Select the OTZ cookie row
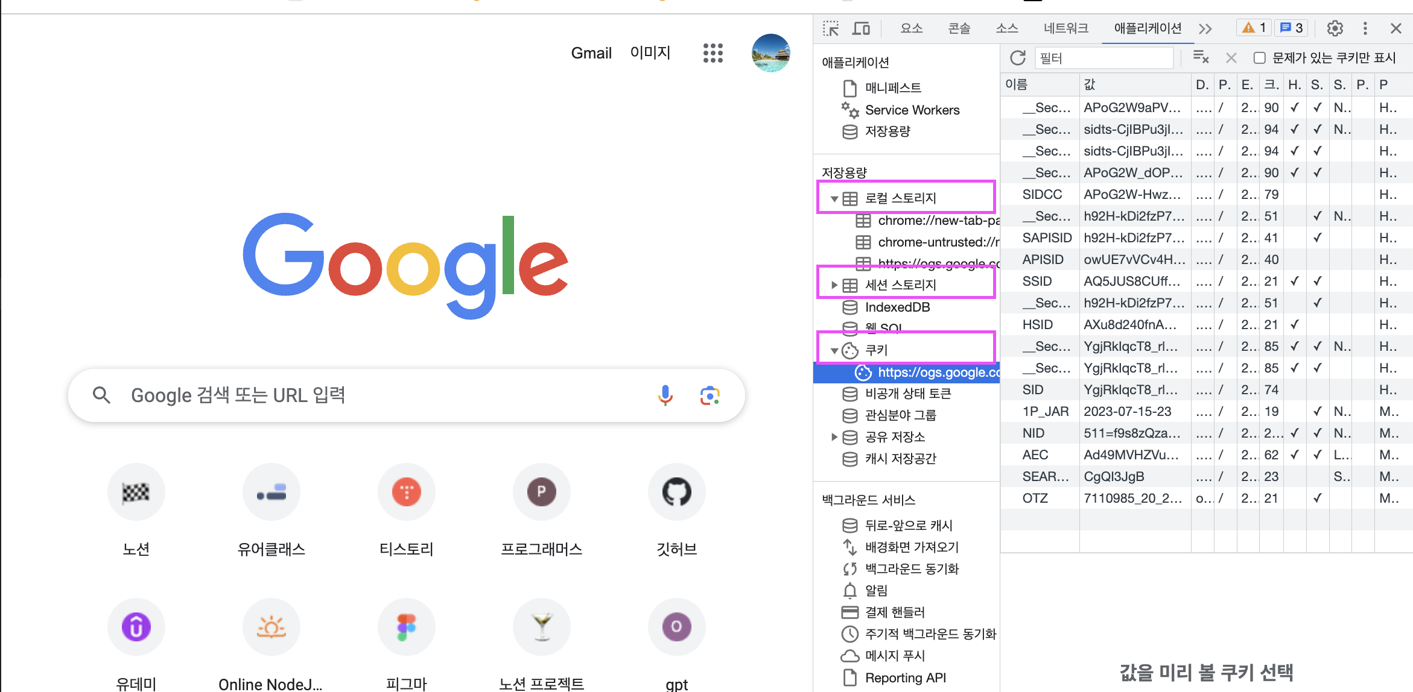 pyautogui.click(x=1207, y=499)
